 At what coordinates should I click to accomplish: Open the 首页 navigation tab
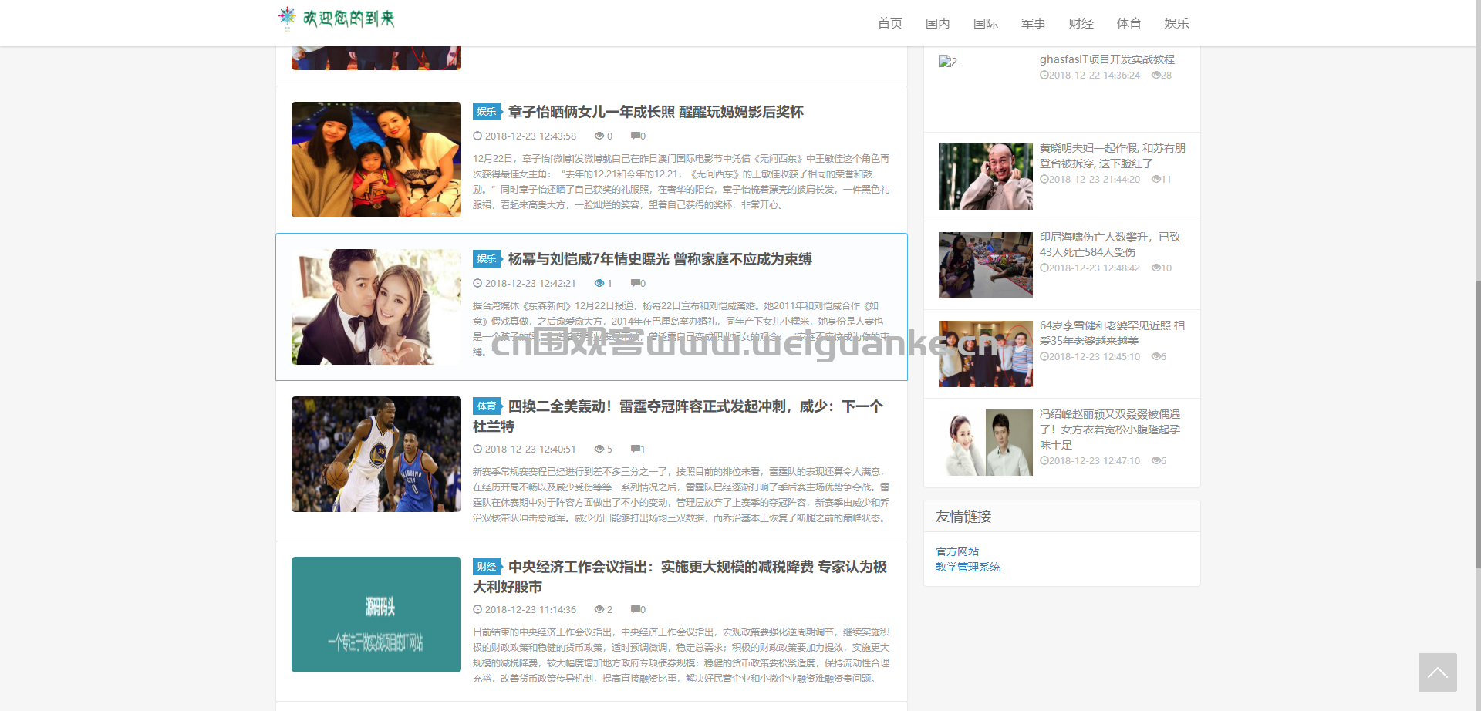coord(889,24)
